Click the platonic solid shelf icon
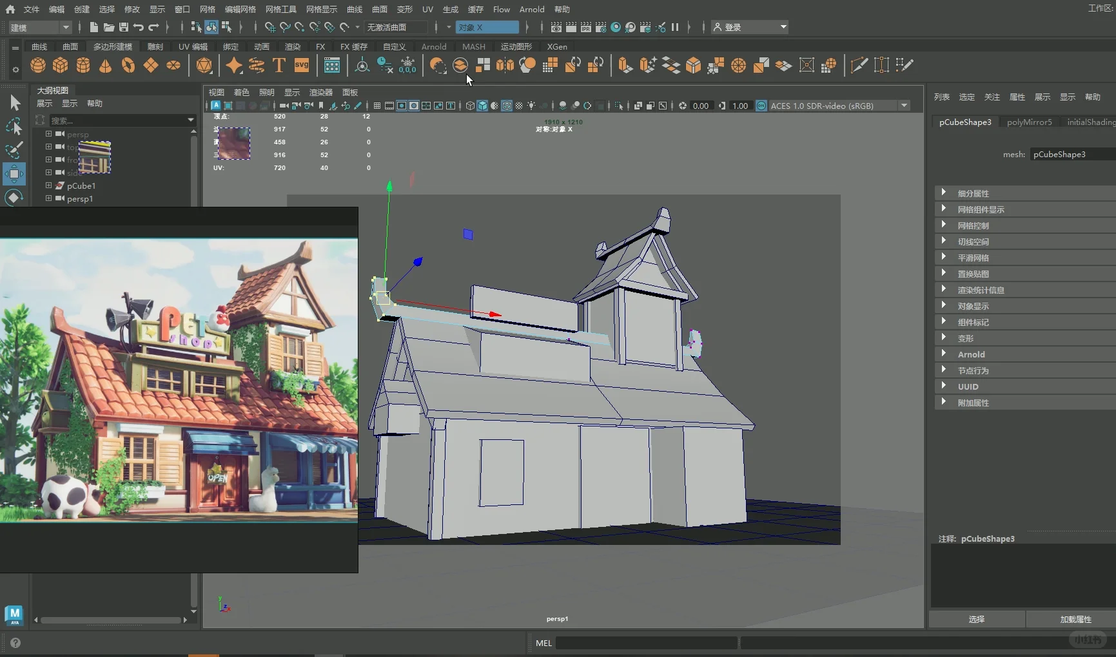 204,65
